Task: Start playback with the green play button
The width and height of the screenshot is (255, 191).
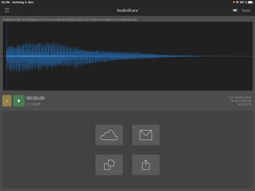Action: click(x=19, y=101)
